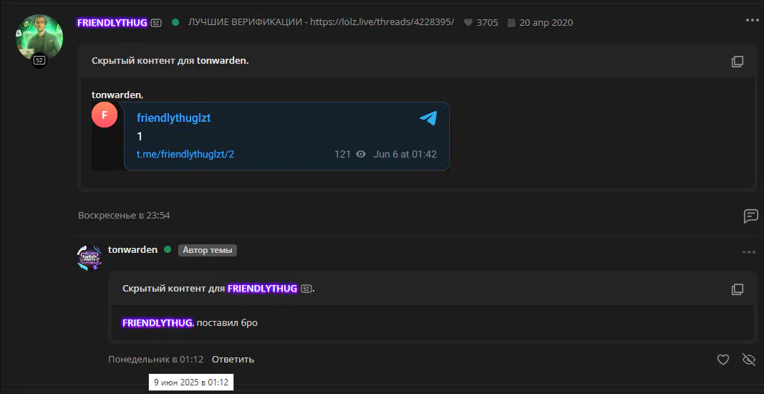Open the tonwarden username in the reply

132,250
